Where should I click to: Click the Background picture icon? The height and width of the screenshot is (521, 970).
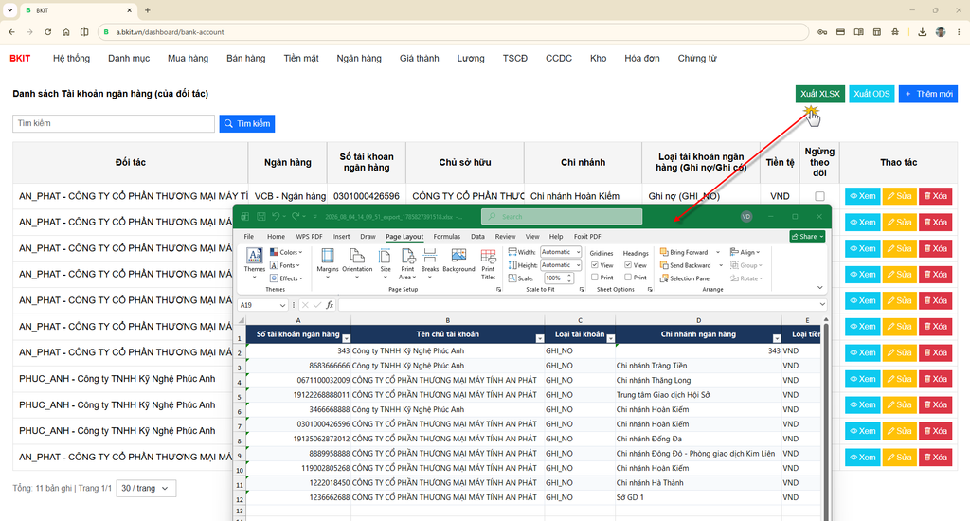tap(458, 256)
